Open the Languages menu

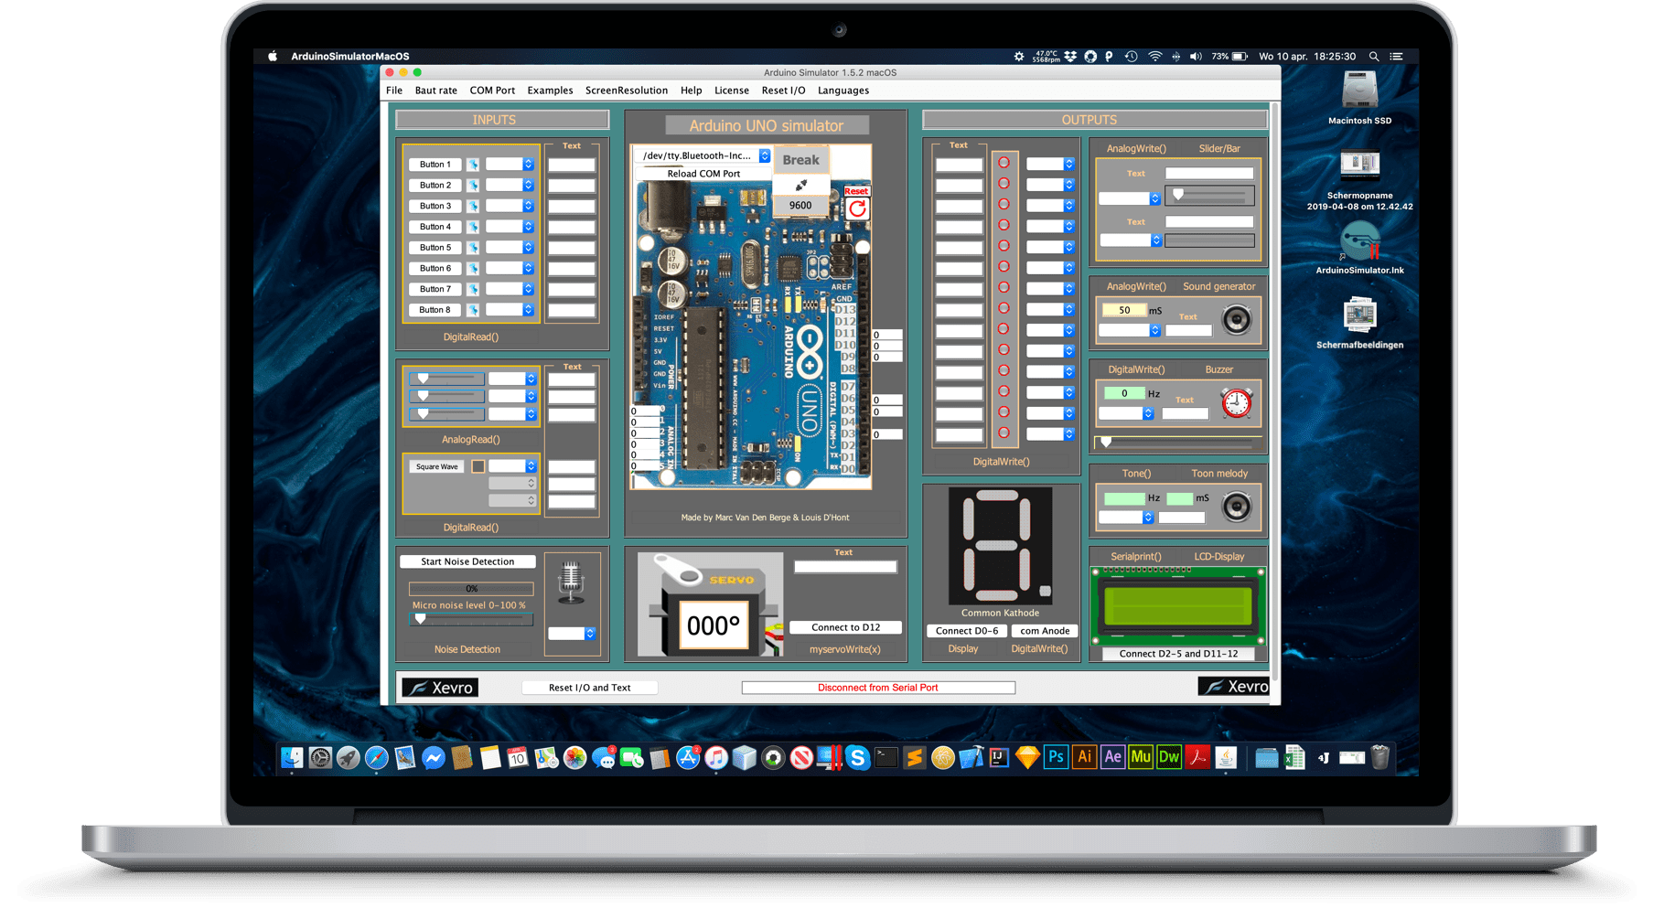click(x=842, y=90)
